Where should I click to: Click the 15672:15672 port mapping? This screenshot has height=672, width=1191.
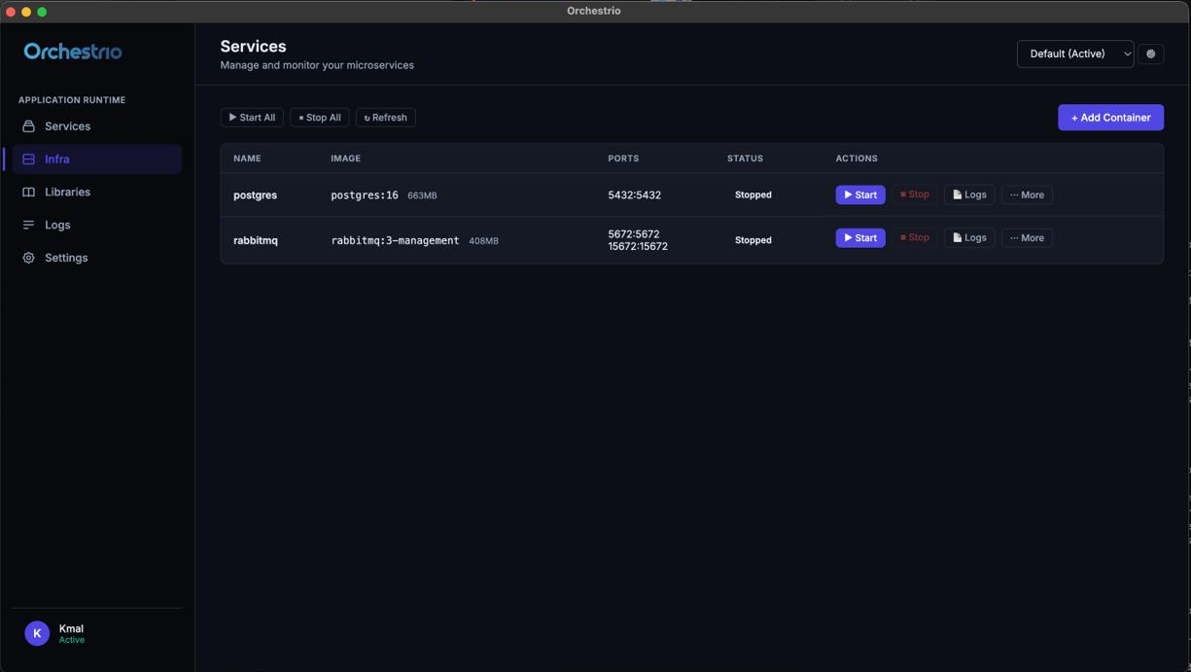(x=638, y=247)
